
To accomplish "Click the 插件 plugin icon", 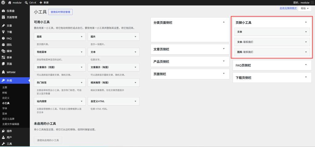I will (x=3, y=131).
